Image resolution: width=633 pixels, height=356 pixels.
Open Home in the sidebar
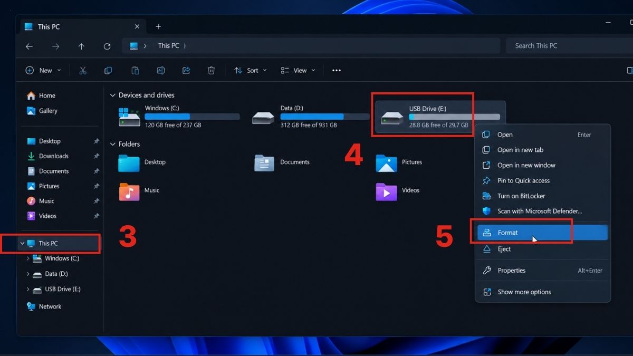[x=41, y=95]
